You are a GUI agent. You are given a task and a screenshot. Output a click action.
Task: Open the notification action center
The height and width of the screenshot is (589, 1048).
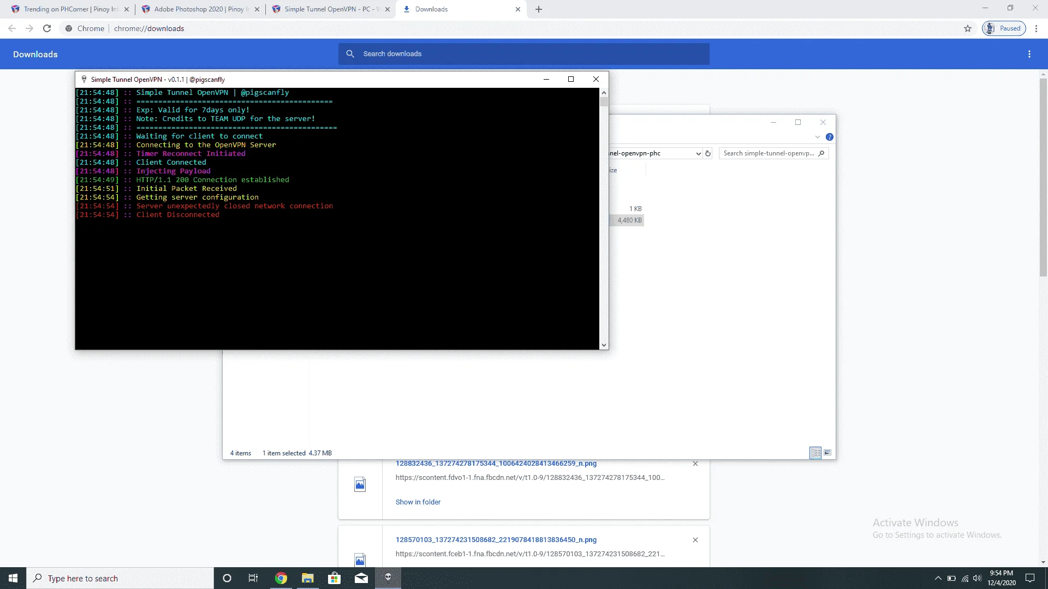coord(1030,578)
